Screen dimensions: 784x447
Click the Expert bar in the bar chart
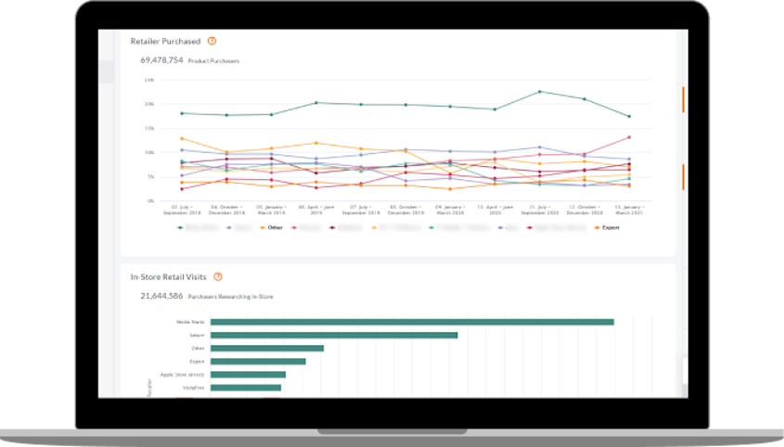(x=258, y=362)
